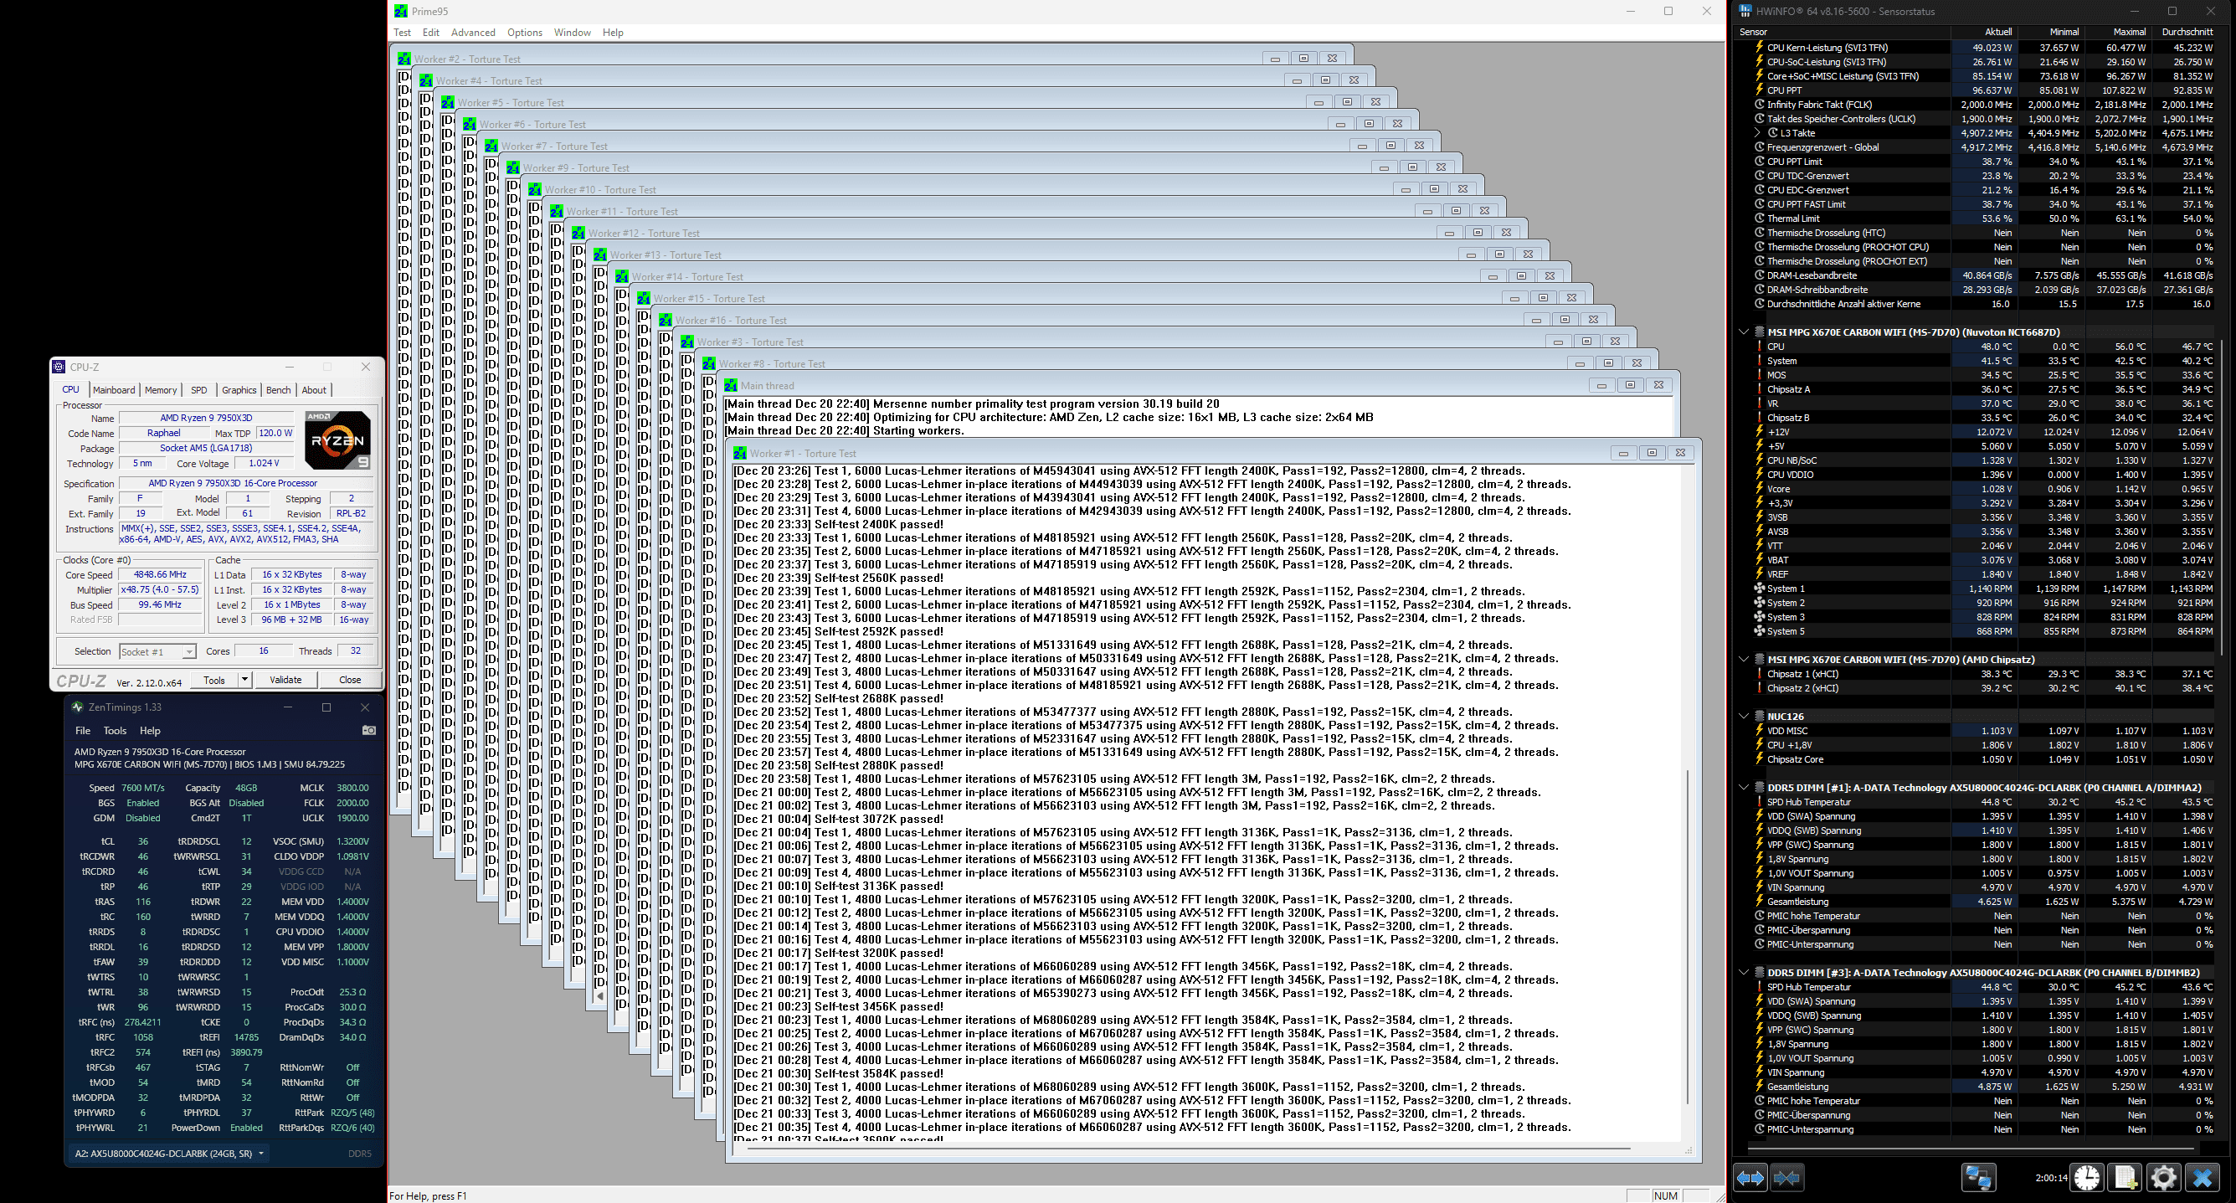Take ZenTimings screenshot with camera icon
This screenshot has height=1203, width=2236.
point(369,731)
